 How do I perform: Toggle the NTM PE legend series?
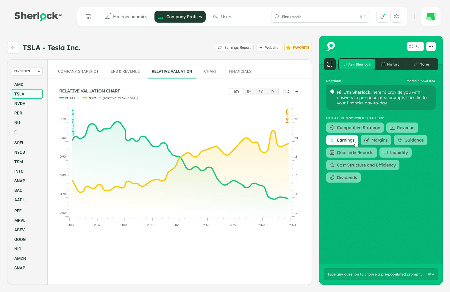pos(69,98)
